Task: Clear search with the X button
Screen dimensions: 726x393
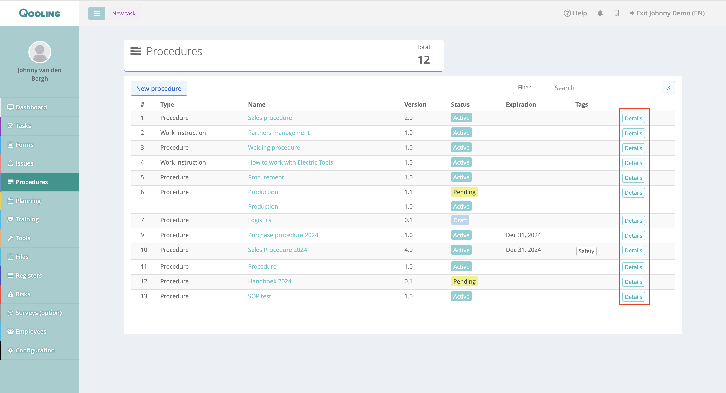Action: click(668, 88)
